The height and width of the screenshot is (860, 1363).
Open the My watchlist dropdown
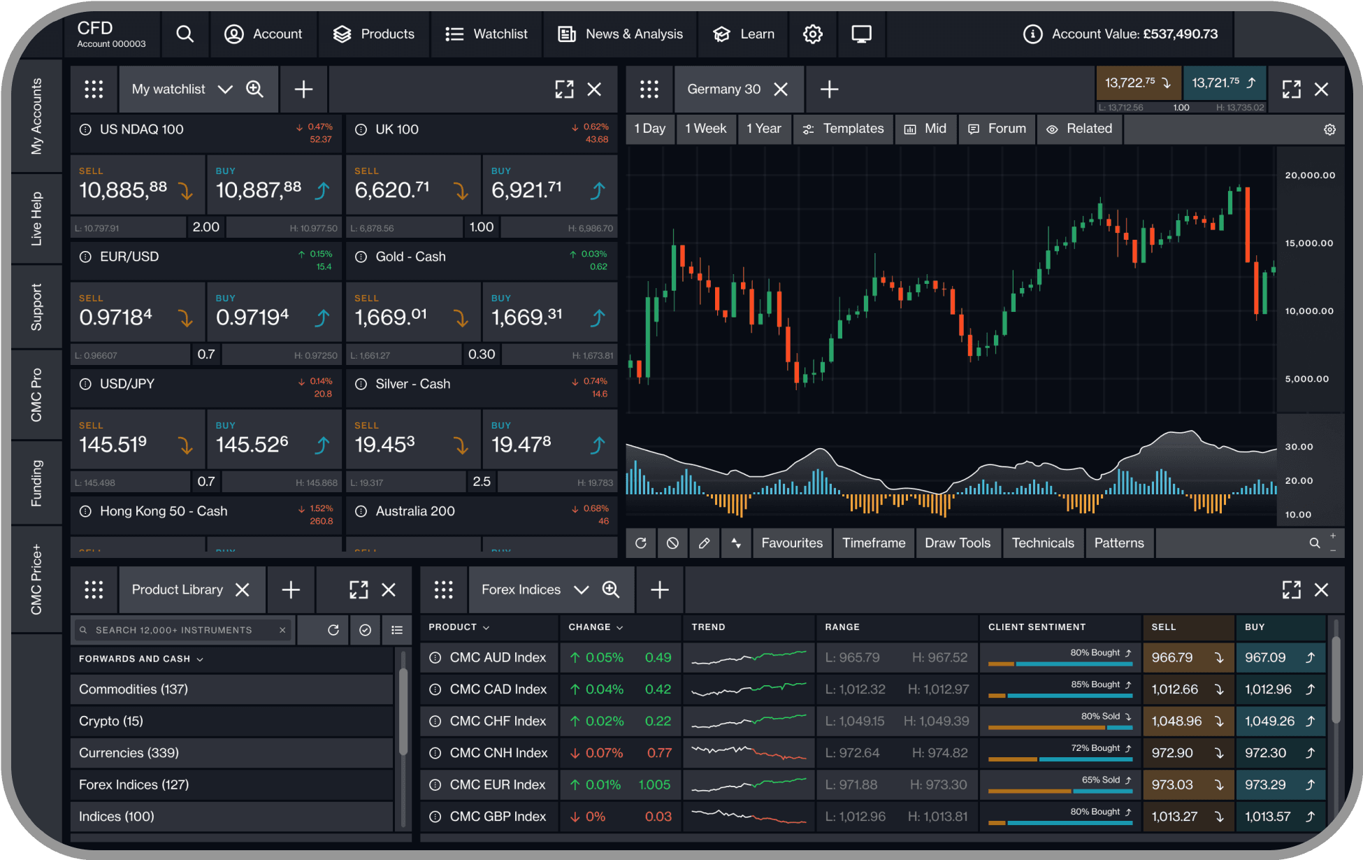[225, 89]
